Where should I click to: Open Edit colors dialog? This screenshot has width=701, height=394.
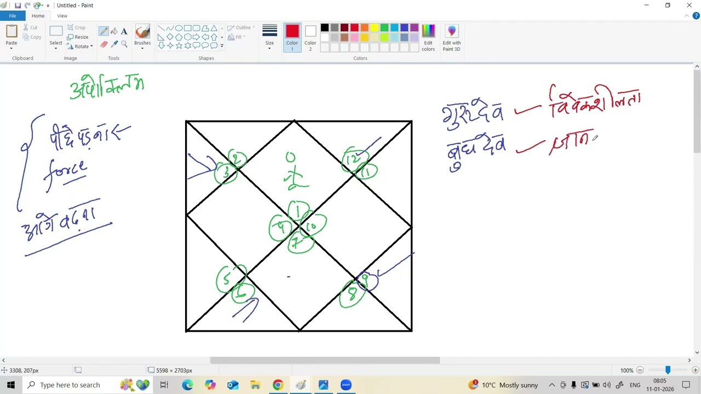(428, 38)
